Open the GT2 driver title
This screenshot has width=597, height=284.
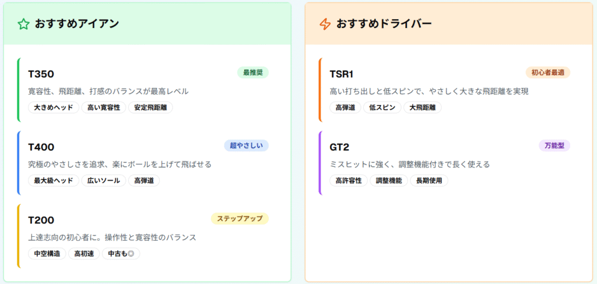tap(340, 147)
